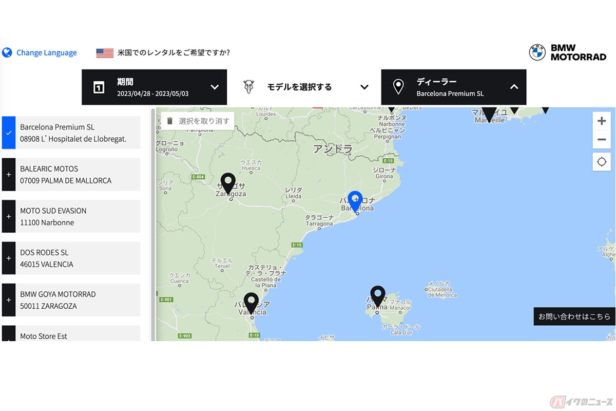Click the Marseille dealer map pin
The height and width of the screenshot is (411, 616).
click(490, 114)
